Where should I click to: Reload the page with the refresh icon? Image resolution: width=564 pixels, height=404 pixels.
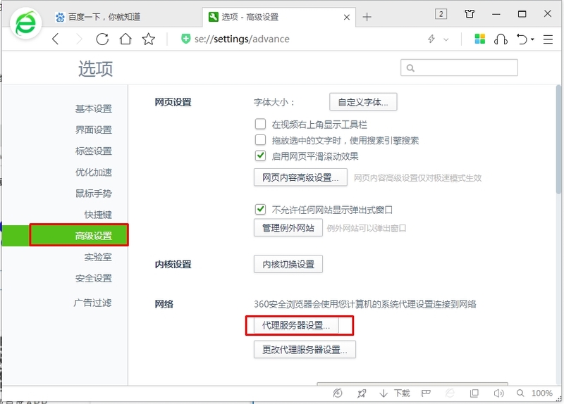tap(102, 39)
